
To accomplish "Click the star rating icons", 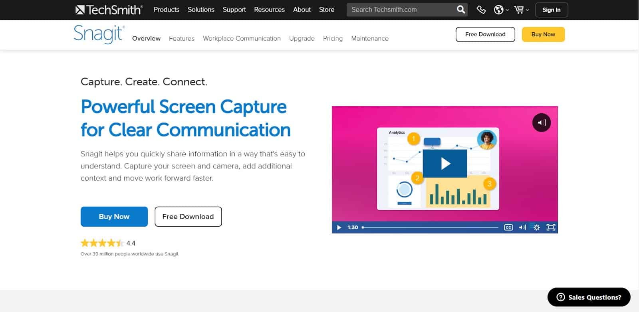I will pyautogui.click(x=102, y=243).
